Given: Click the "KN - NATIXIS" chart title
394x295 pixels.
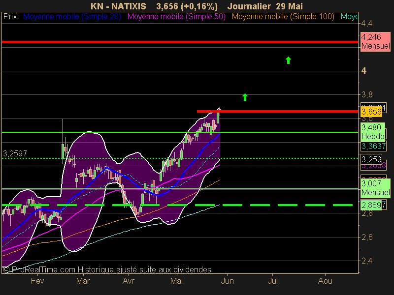Looking at the screenshot, I should click(118, 6).
